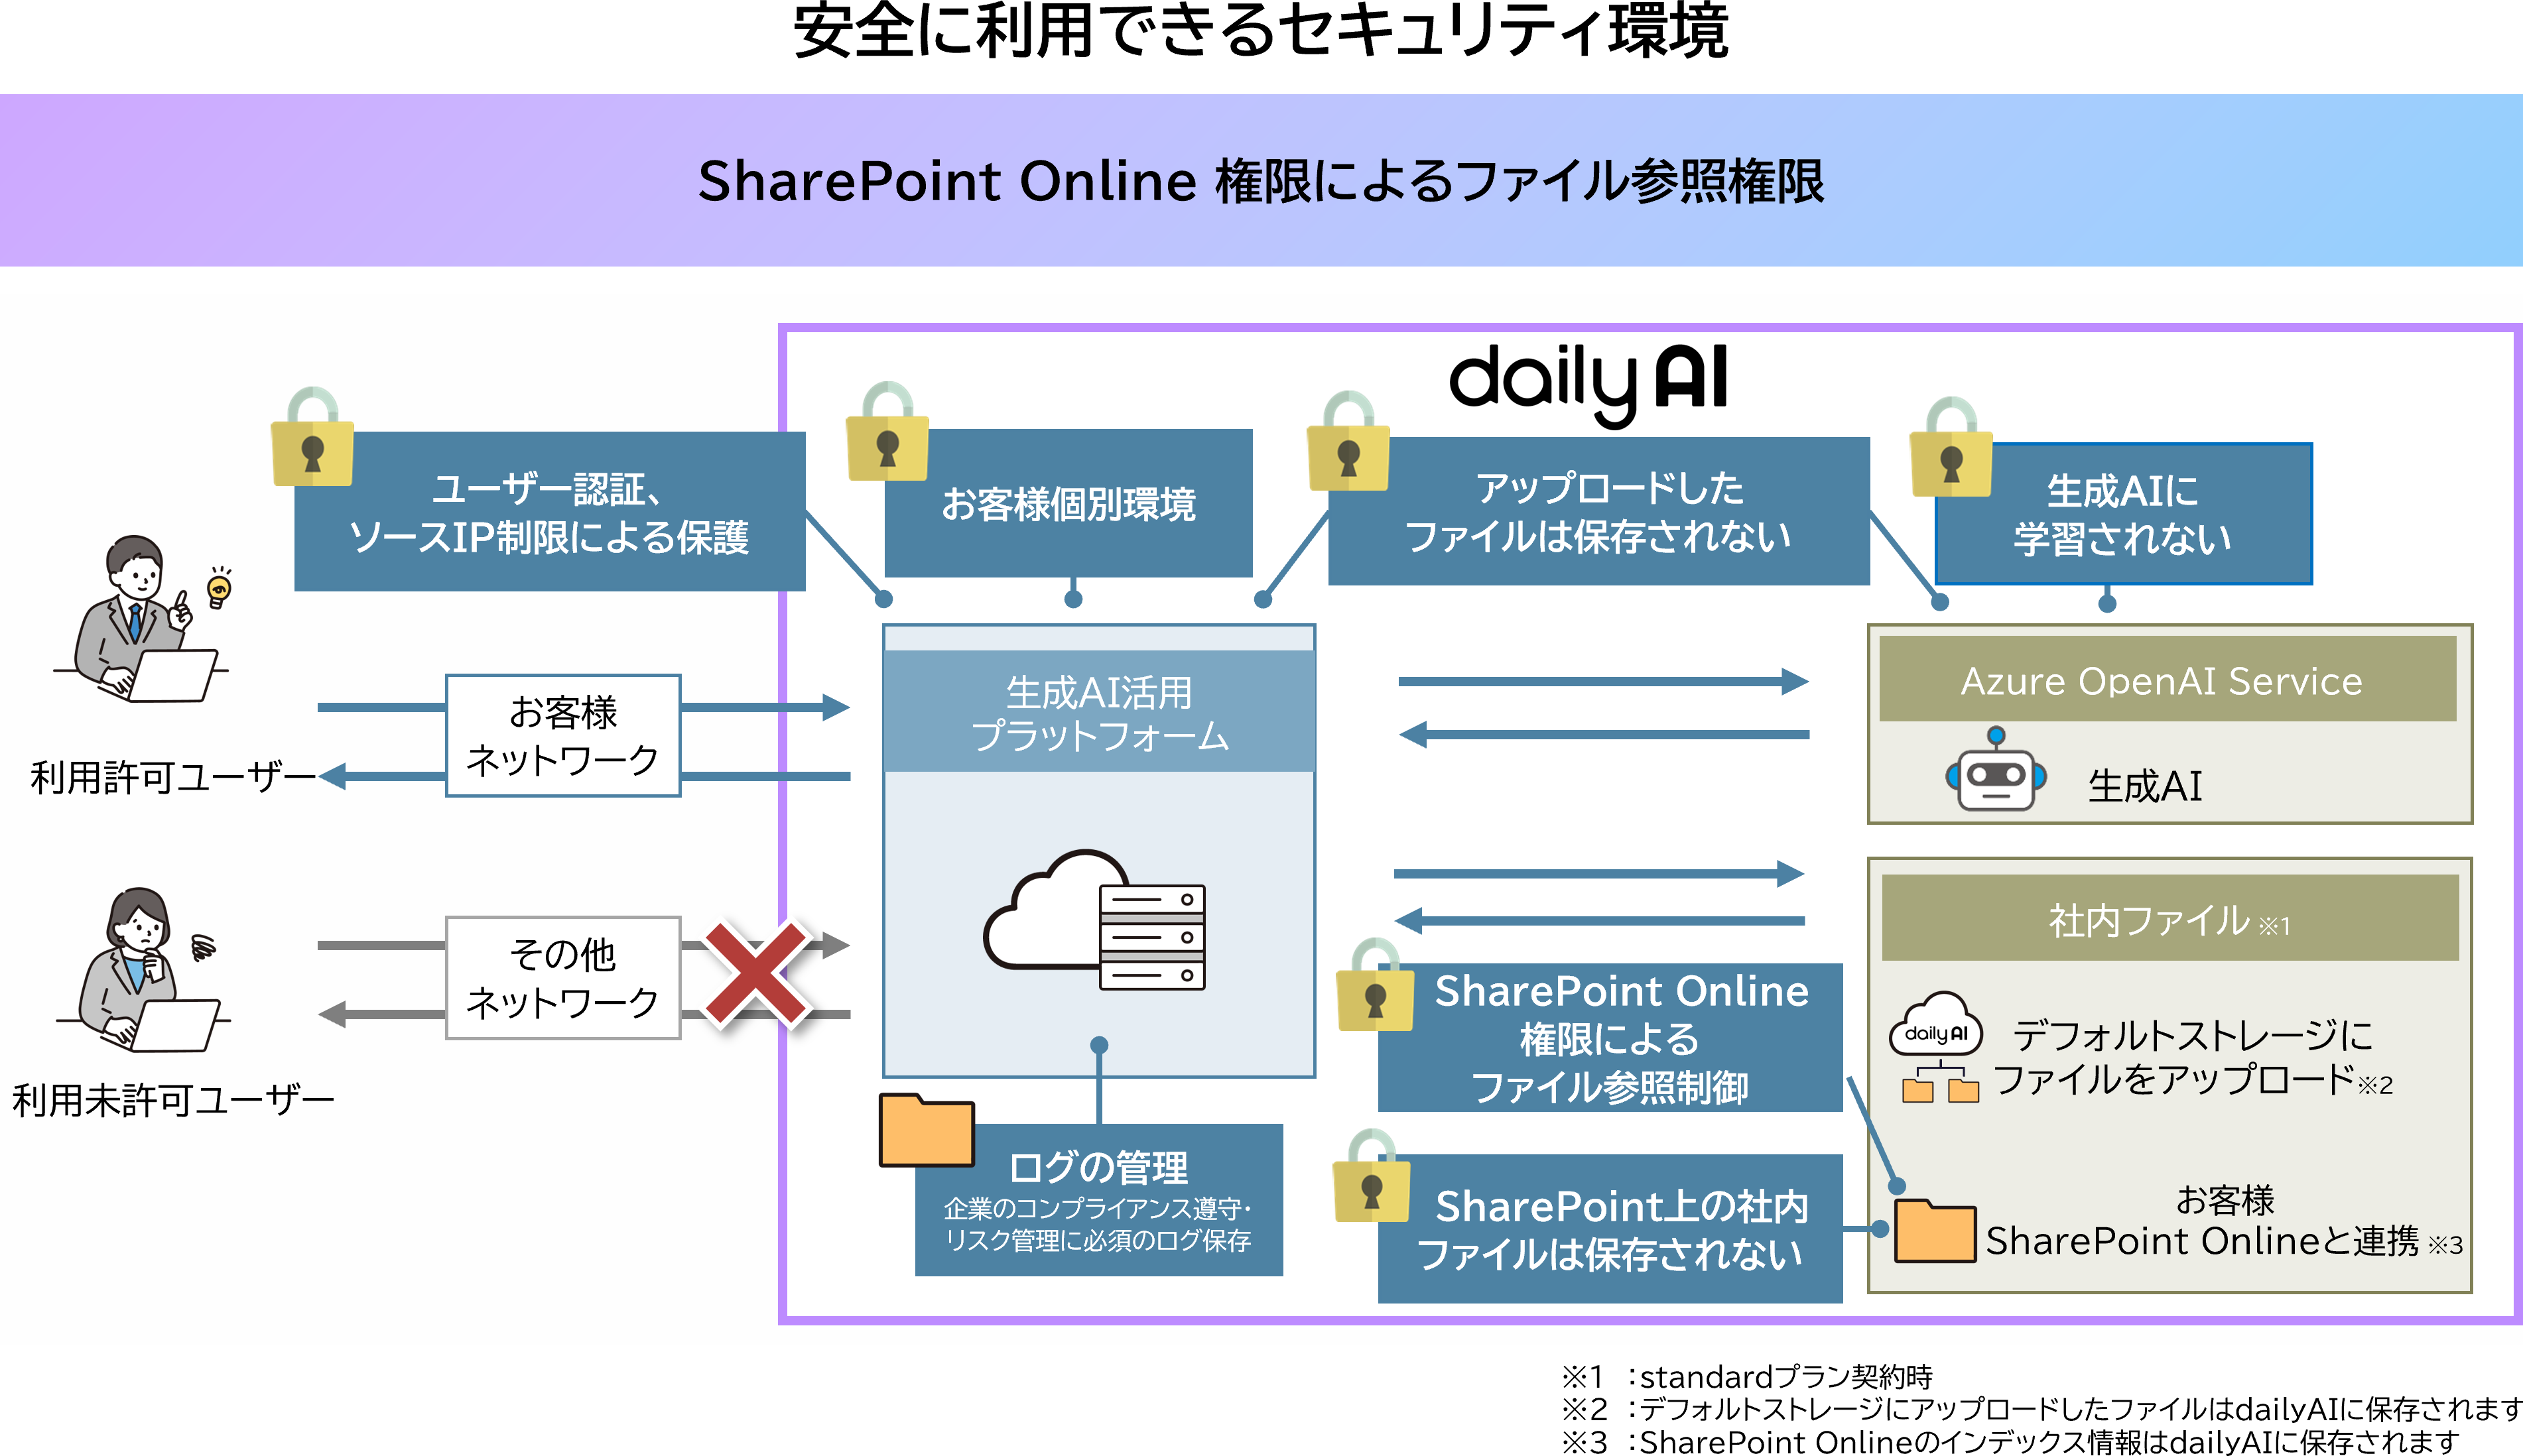Click the cloud server icon in platform

[x=1095, y=921]
